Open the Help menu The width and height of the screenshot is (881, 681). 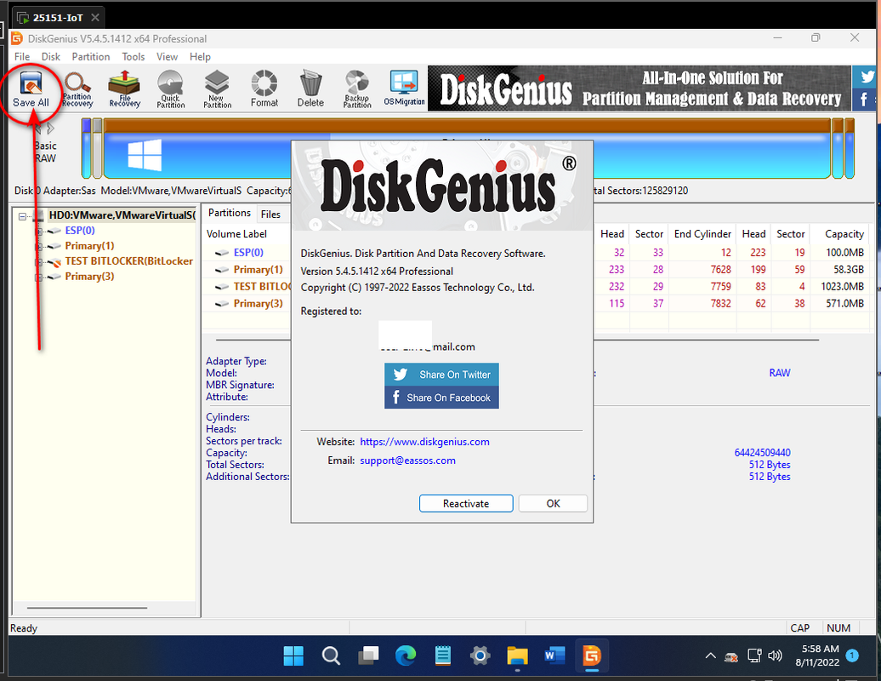pyautogui.click(x=200, y=57)
